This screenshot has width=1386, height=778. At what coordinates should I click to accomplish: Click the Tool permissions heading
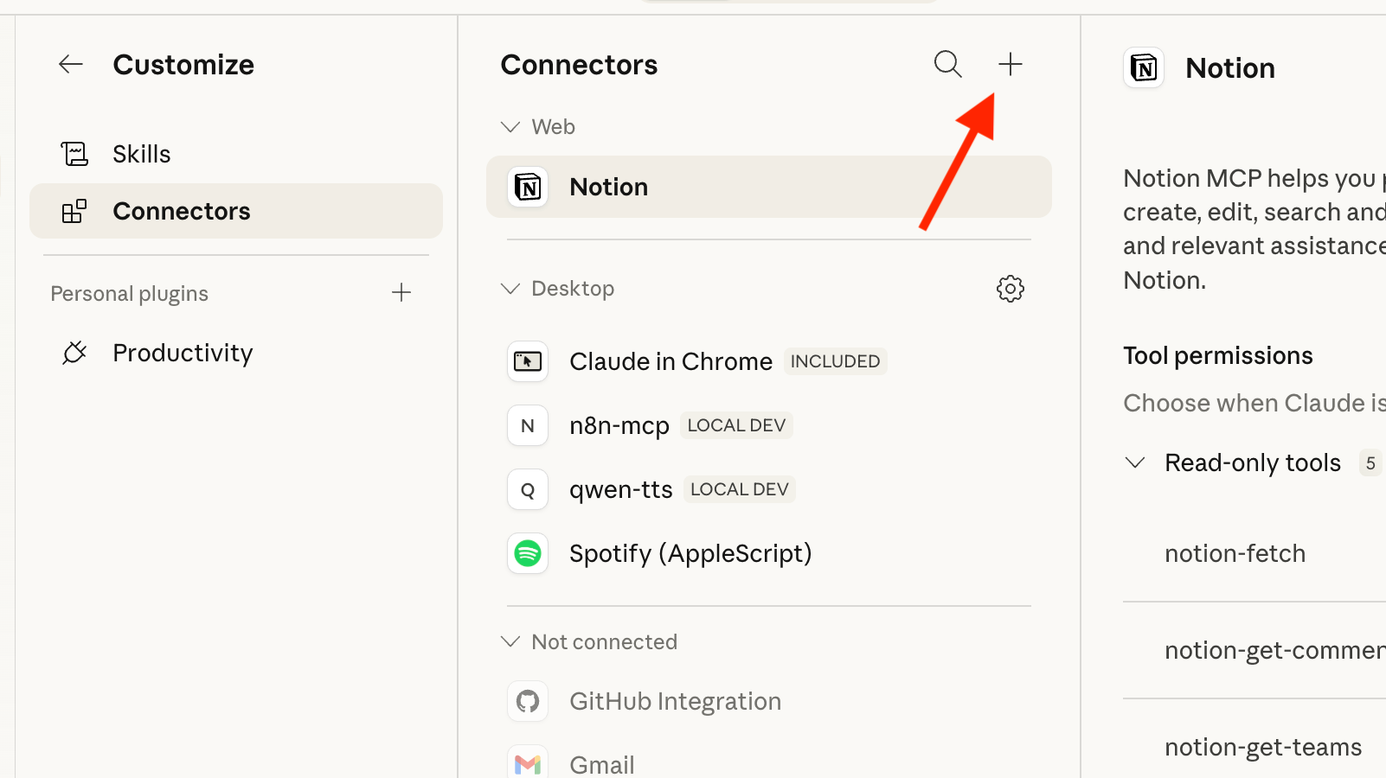coord(1218,355)
